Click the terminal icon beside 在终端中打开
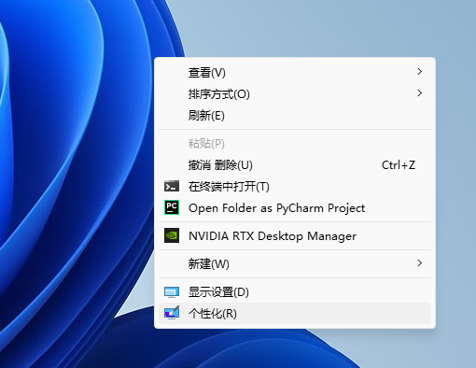This screenshot has height=368, width=476. [172, 186]
